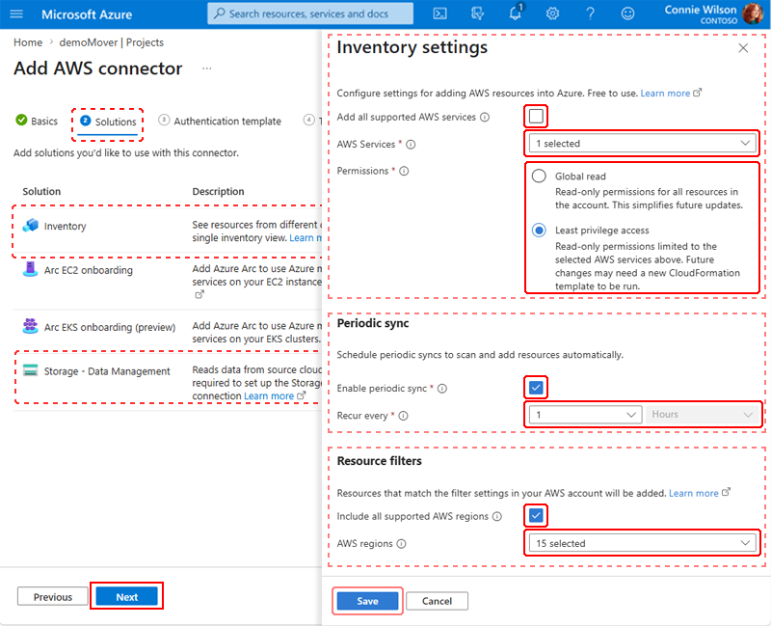Open Cloud Shell from top bar
The width and height of the screenshot is (771, 626).
pyautogui.click(x=439, y=14)
